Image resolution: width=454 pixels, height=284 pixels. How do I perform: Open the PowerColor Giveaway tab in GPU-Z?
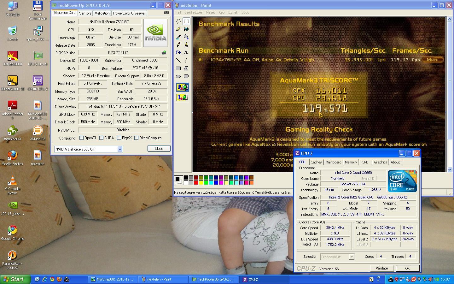click(x=130, y=13)
